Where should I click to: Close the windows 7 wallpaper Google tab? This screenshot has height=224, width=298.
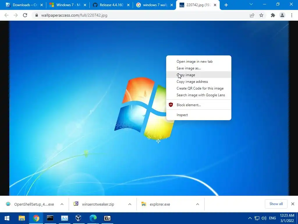pos(172,5)
